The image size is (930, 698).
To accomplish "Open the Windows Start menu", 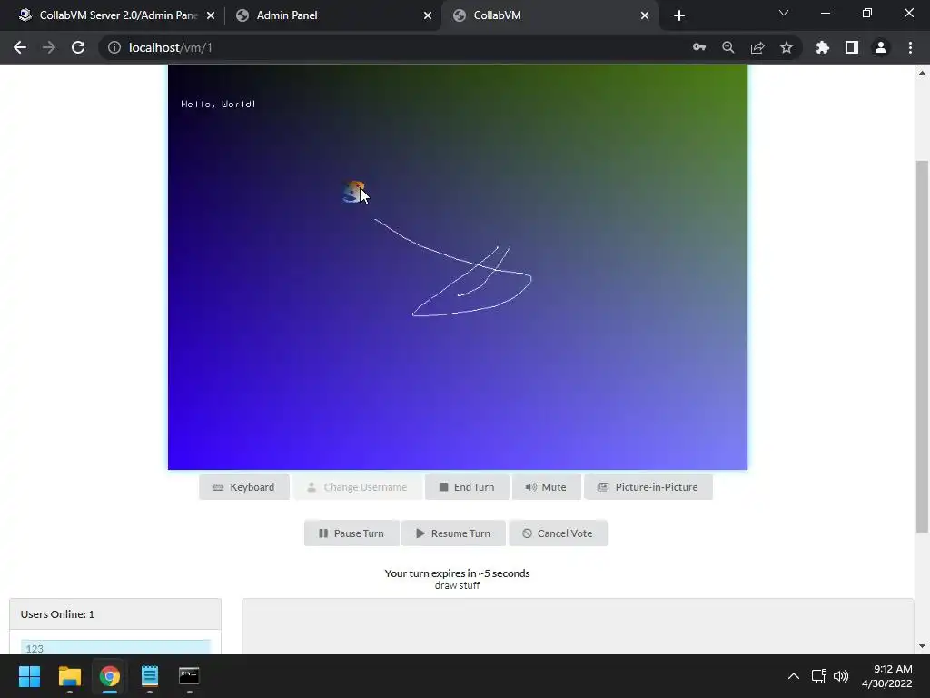I will (29, 676).
